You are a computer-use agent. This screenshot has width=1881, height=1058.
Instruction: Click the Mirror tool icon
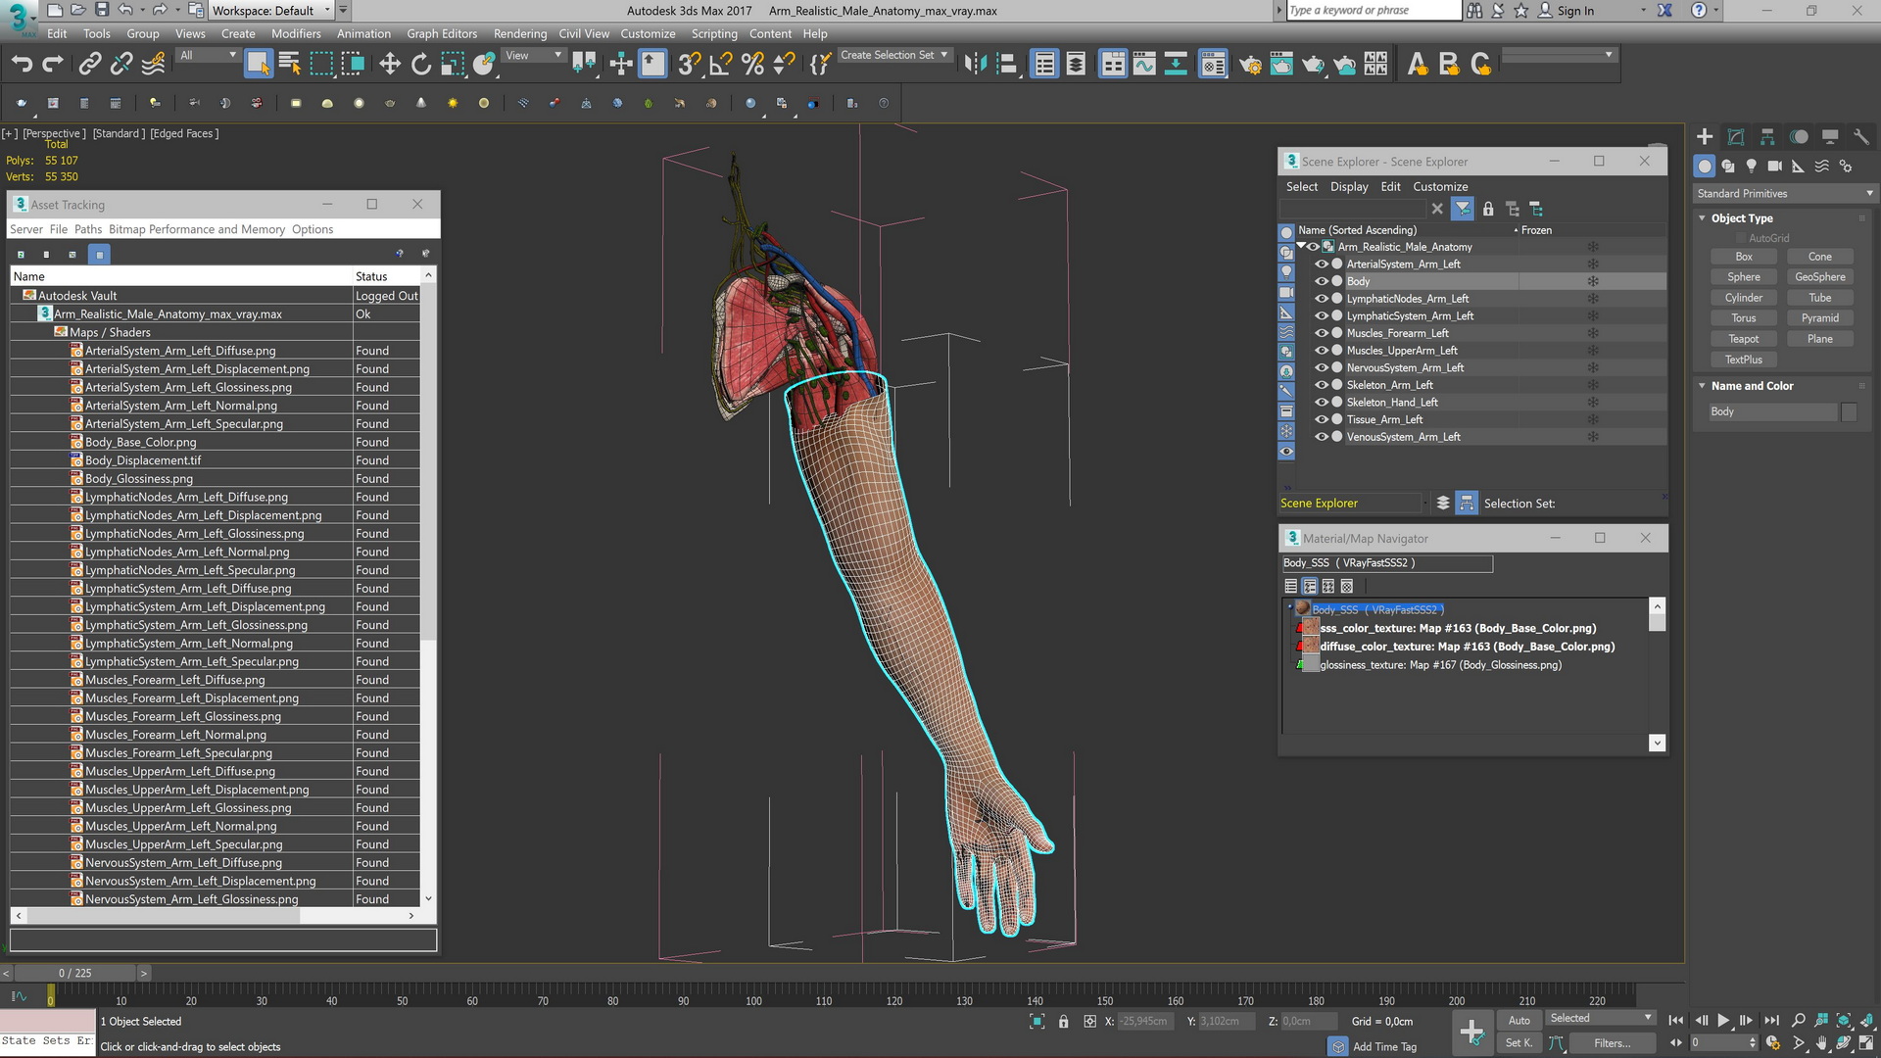click(977, 65)
